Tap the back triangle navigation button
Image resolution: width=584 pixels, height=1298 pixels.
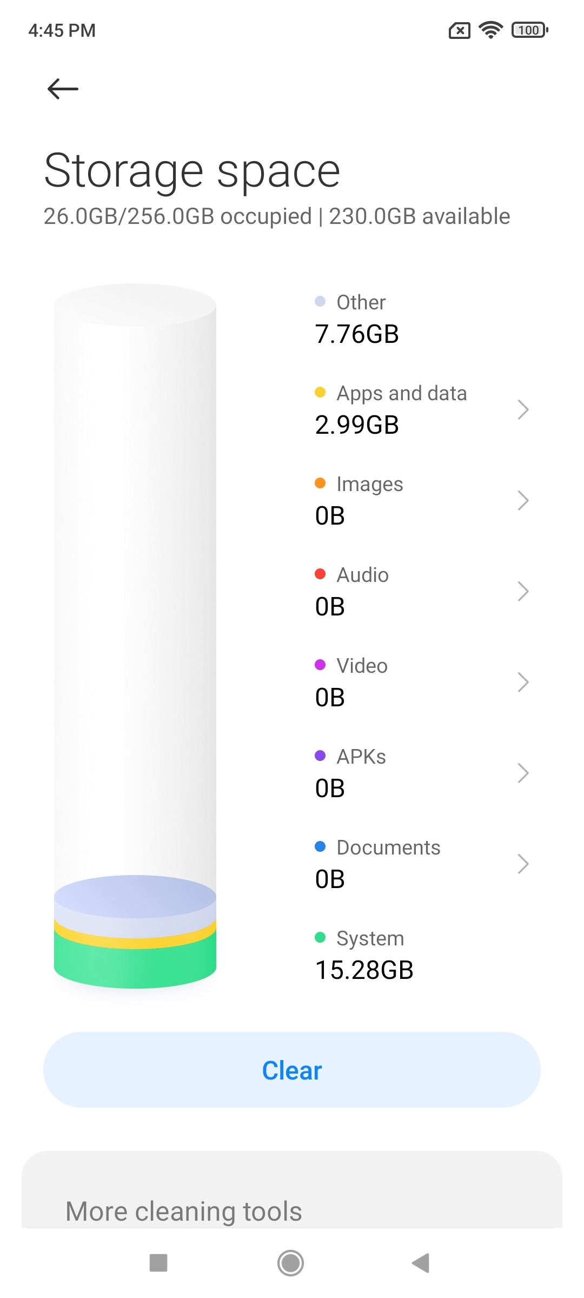point(421,1263)
